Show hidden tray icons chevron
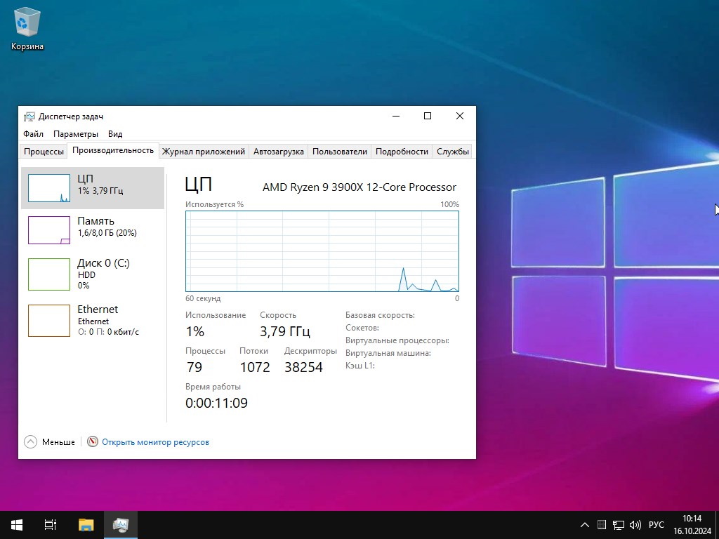The height and width of the screenshot is (539, 719). tap(585, 525)
